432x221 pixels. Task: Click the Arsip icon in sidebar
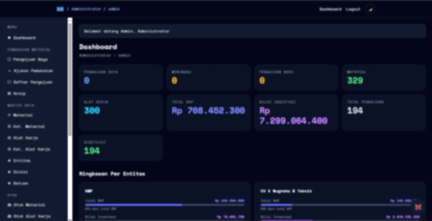(9, 93)
